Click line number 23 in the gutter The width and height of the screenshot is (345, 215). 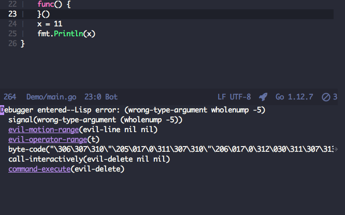click(12, 14)
